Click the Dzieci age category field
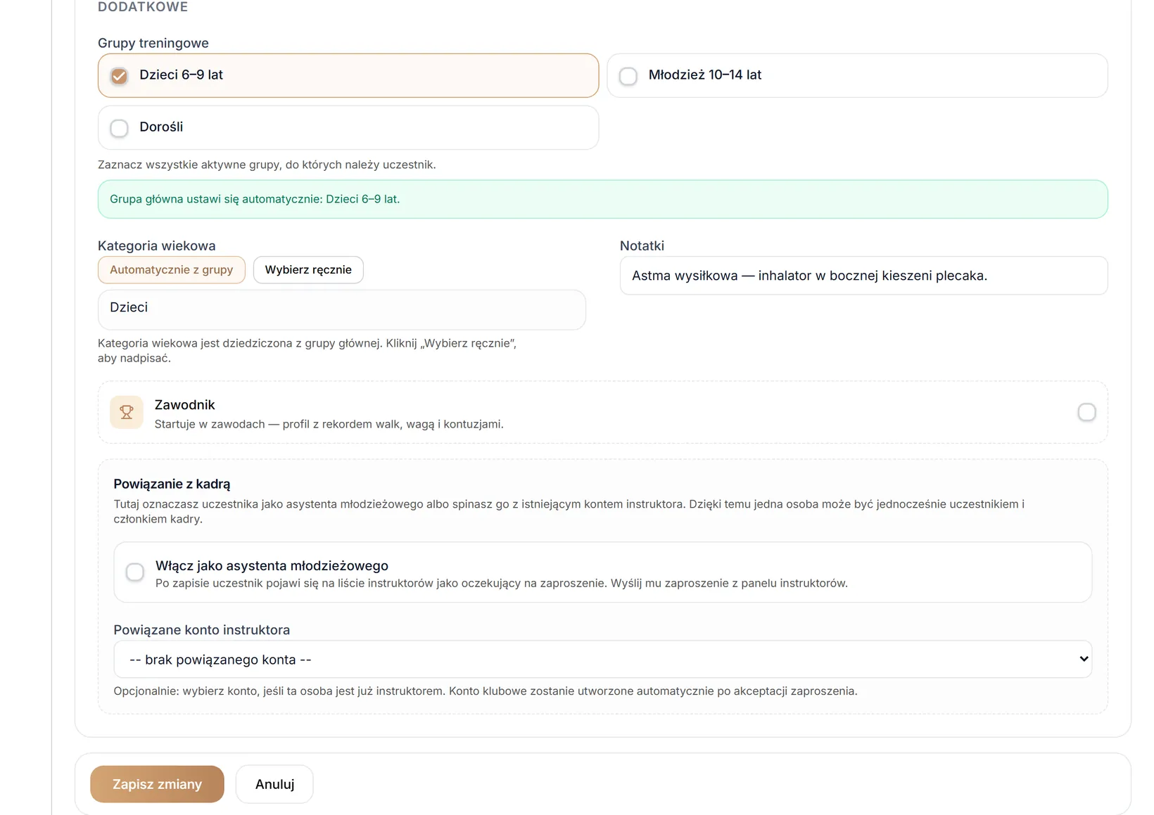Image resolution: width=1154 pixels, height=815 pixels. point(342,309)
